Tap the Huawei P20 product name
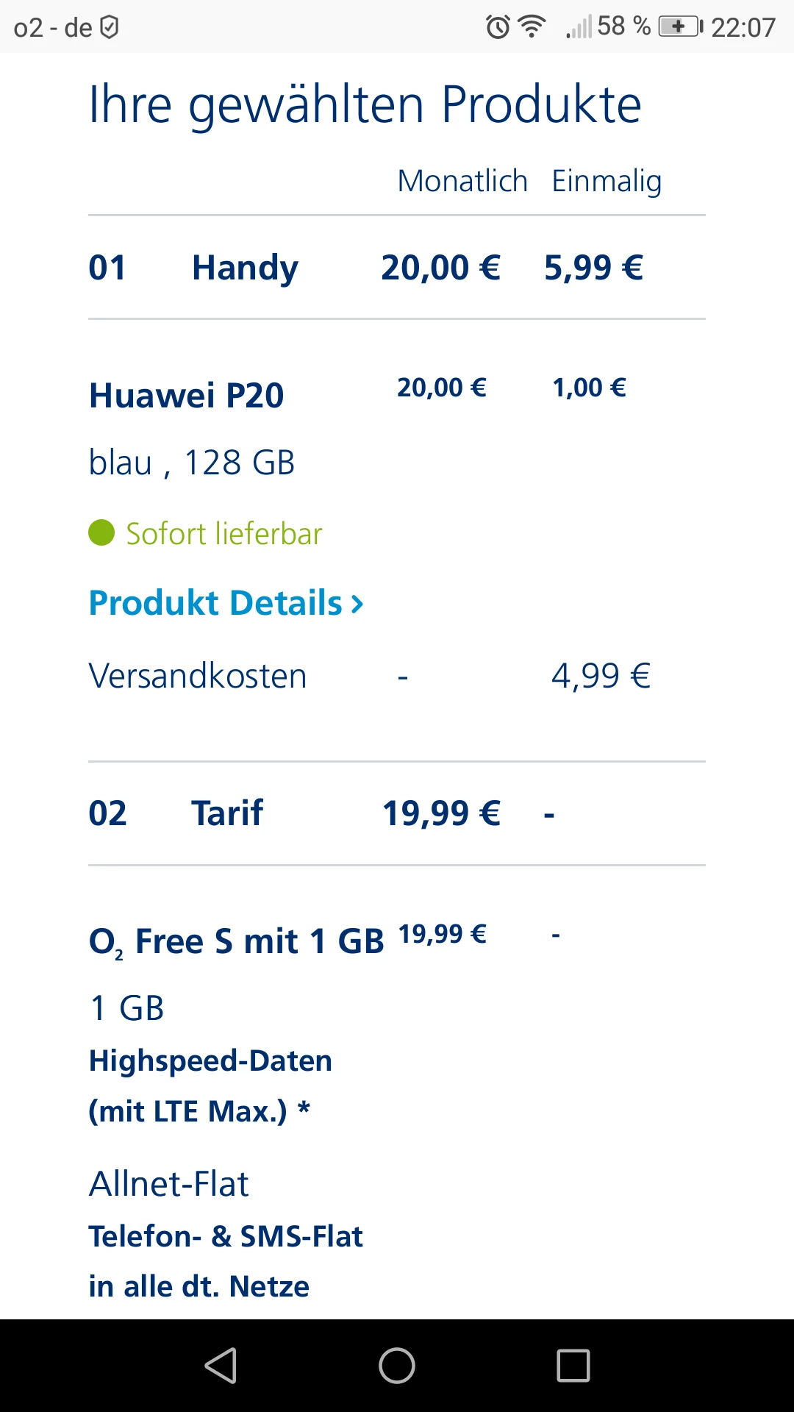The width and height of the screenshot is (794, 1412). pyautogui.click(x=186, y=396)
